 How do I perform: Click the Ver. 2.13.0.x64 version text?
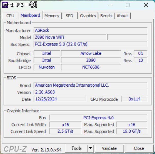(x=46, y=150)
